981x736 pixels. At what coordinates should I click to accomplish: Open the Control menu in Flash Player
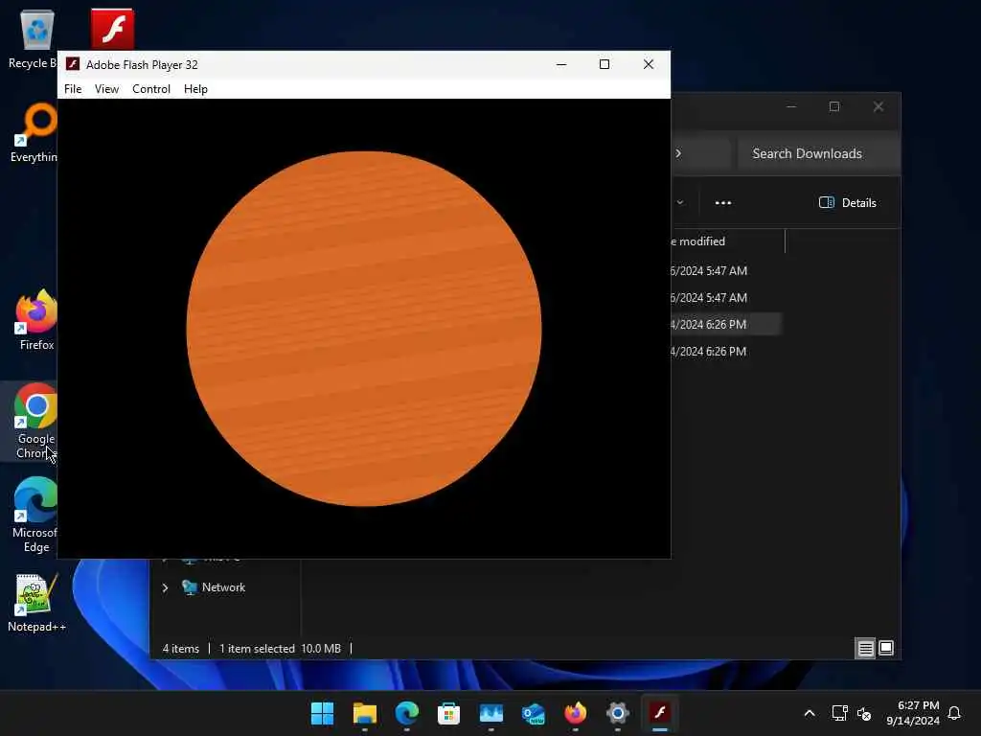click(x=150, y=89)
